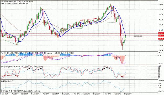Select the -75.011 MACD scale label
Viewport: 164px width, 95px height.
[x=161, y=64]
